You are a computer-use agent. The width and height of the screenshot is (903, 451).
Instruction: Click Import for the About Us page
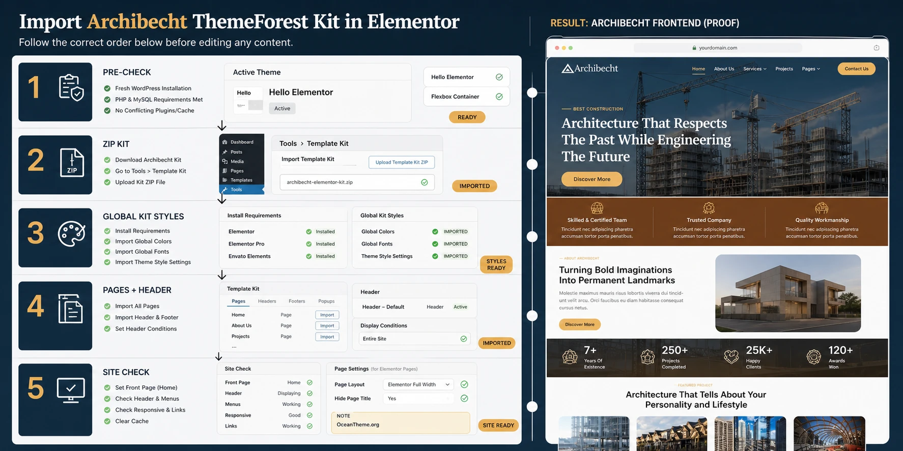point(327,326)
